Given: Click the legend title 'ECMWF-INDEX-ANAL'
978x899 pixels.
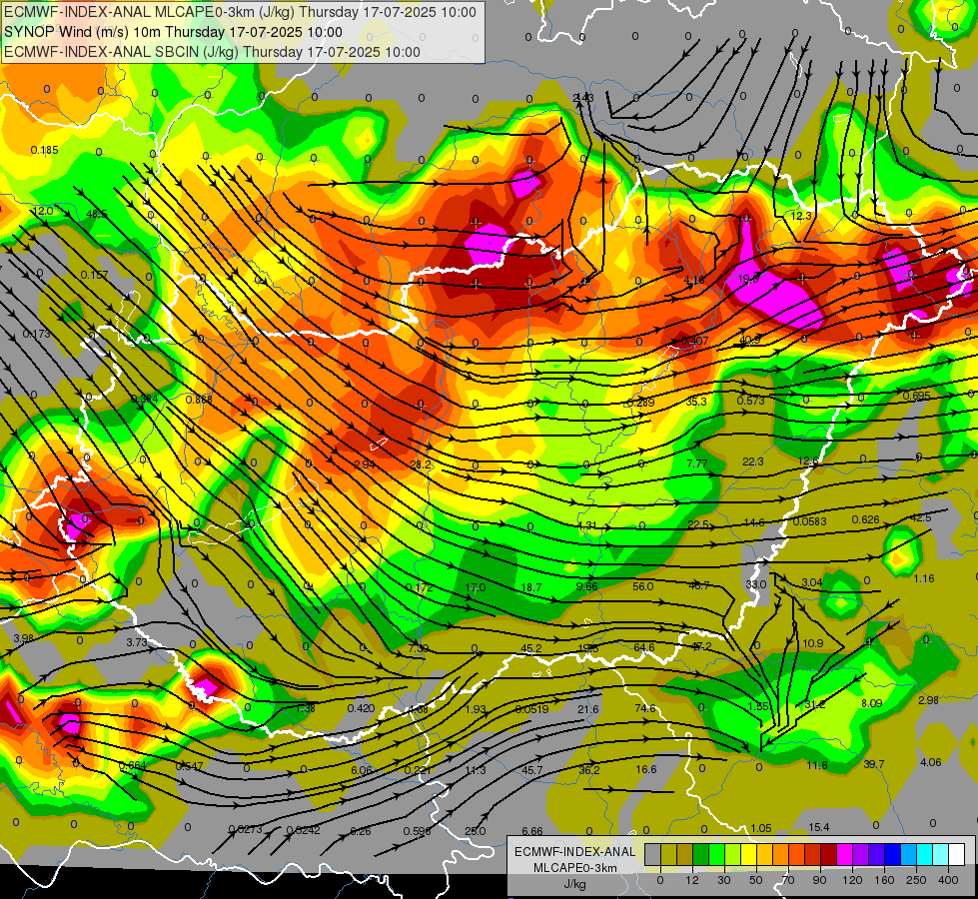Looking at the screenshot, I should (x=574, y=852).
